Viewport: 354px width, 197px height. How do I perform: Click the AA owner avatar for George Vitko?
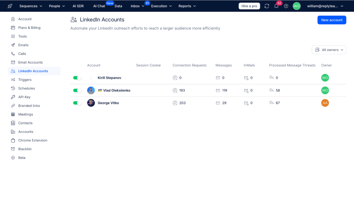pyautogui.click(x=325, y=103)
